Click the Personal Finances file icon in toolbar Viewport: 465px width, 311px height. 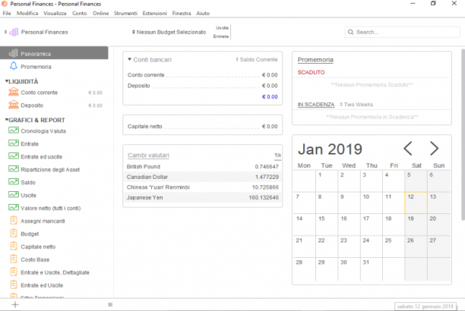tap(14, 32)
